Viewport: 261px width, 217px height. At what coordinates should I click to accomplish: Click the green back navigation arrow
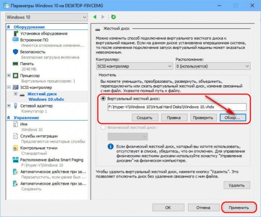(95, 17)
